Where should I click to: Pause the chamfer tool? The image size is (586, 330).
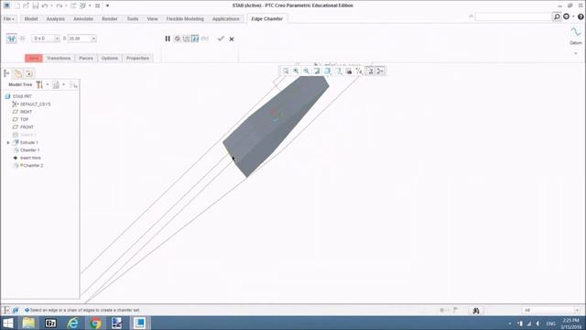coord(168,38)
